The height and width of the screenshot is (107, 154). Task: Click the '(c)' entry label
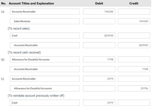2,79
